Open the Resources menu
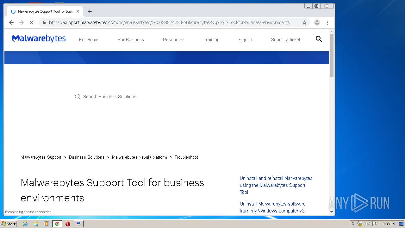 coord(174,40)
